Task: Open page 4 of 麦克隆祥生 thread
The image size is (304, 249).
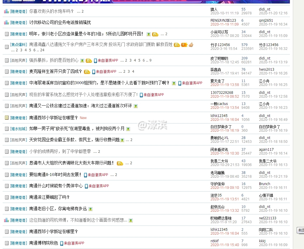Action: click(133, 72)
